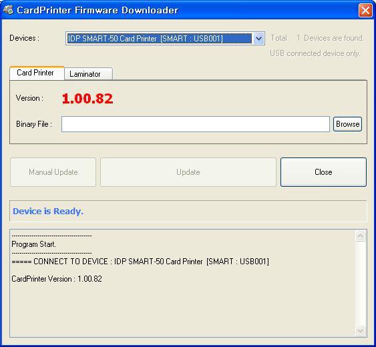This screenshot has width=376, height=347.
Task: Click the 'Devices :' label
Action: [24, 38]
